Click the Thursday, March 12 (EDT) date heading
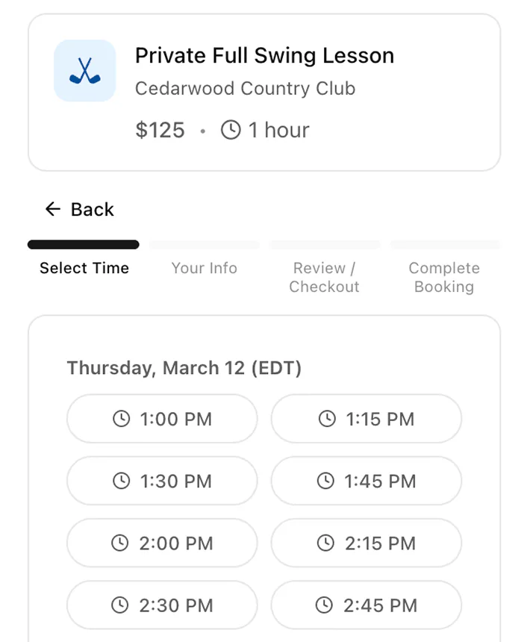 point(184,368)
